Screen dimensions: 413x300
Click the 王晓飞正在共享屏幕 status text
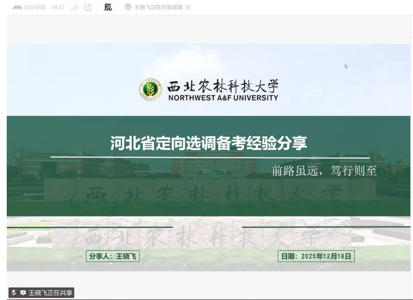(x=158, y=7)
